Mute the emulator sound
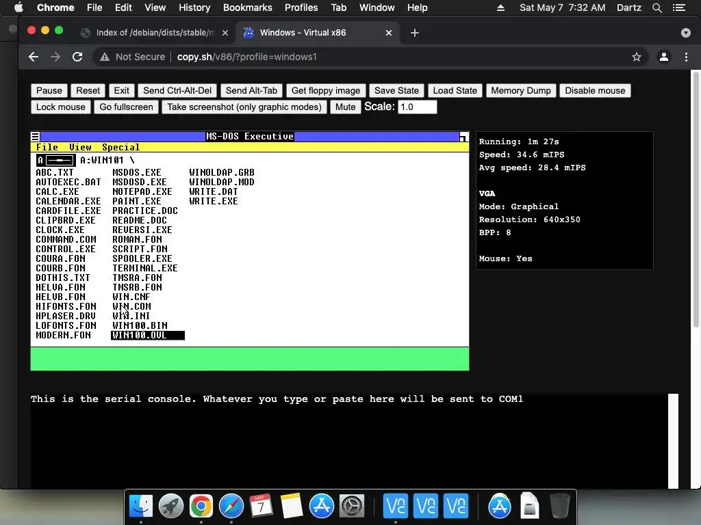Image resolution: width=701 pixels, height=525 pixels. (x=345, y=107)
